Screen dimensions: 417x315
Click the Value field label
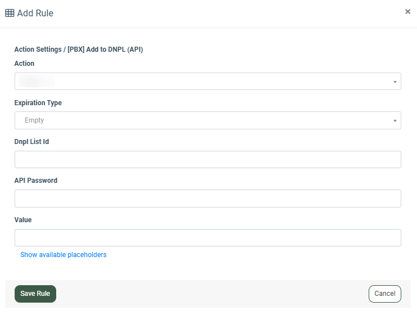[x=23, y=220]
